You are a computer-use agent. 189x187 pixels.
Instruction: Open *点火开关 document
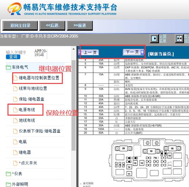[28, 163]
